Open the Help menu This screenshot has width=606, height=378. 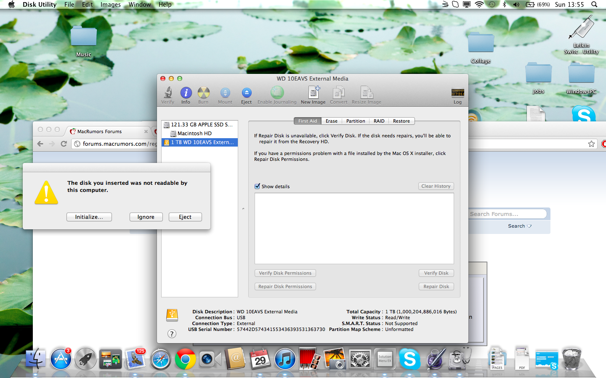165,5
